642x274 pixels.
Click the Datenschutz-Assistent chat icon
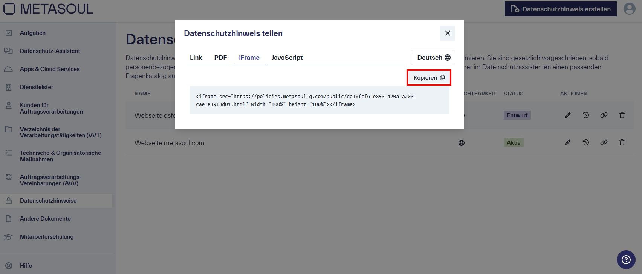(8, 51)
